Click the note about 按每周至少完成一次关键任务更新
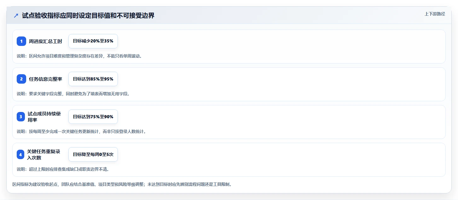Image resolution: width=458 pixels, height=200 pixels. [x=81, y=131]
